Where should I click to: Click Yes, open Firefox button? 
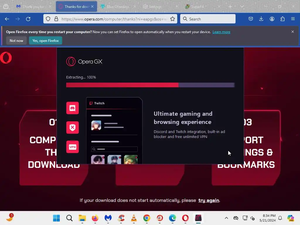click(x=45, y=40)
